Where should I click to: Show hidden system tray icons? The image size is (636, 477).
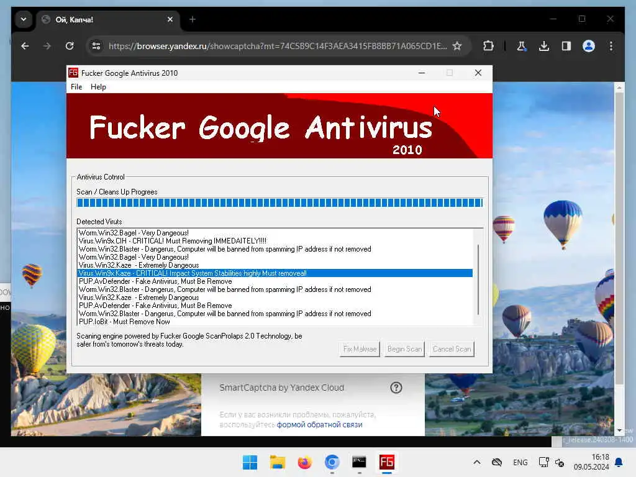(x=477, y=462)
